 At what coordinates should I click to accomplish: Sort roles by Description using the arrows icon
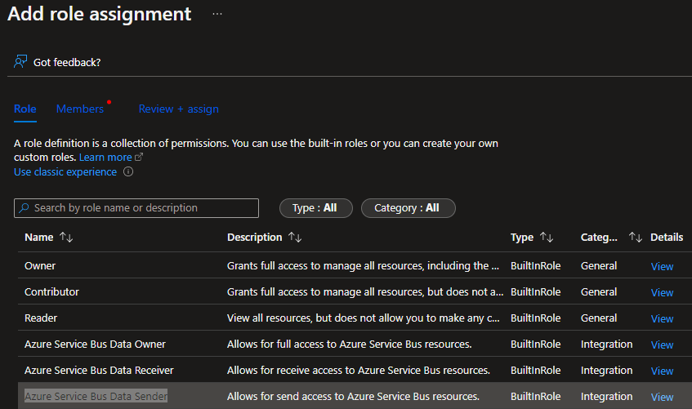point(295,238)
